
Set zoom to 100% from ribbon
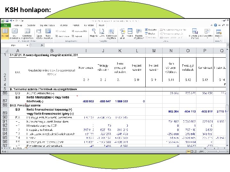[x=102, y=33]
